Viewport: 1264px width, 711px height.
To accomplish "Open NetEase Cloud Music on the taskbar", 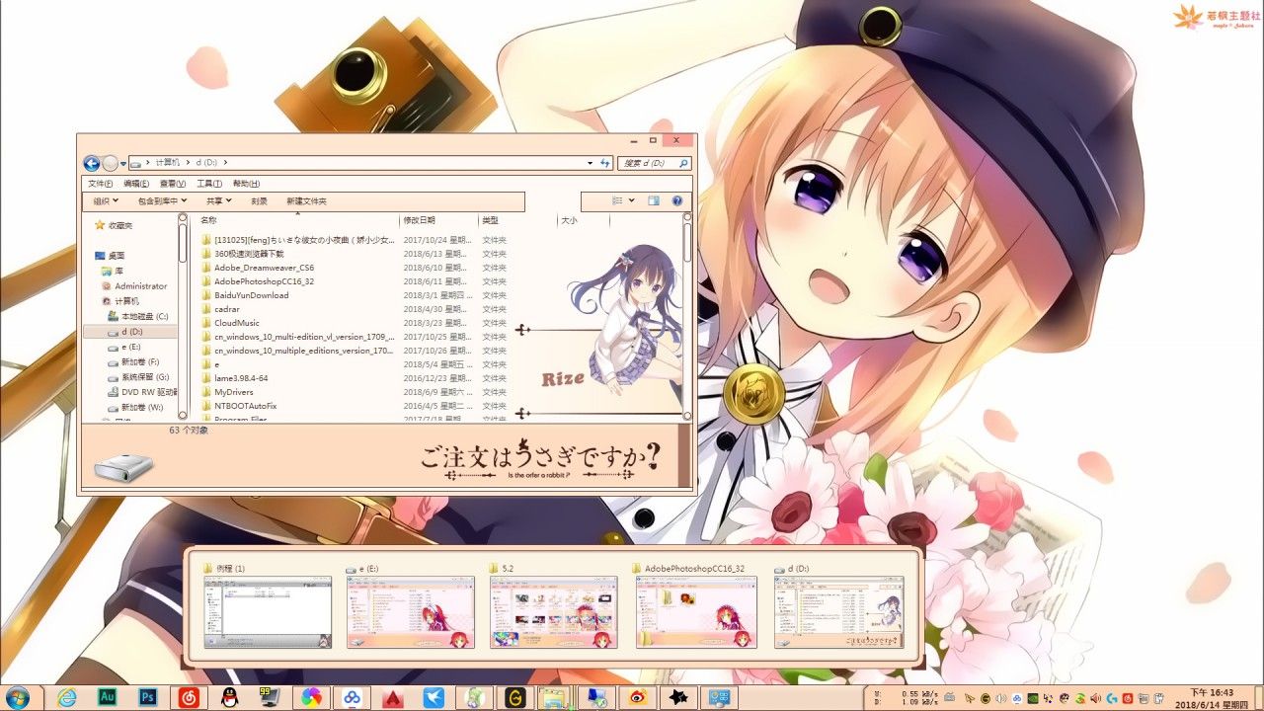I will (189, 698).
